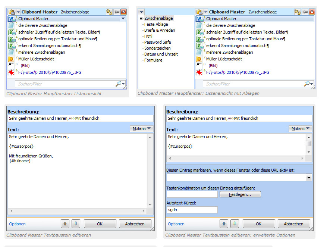This screenshot has width=330, height=247.
Task: Click Abbrechen in right editor dialog
Action: pos(294,224)
